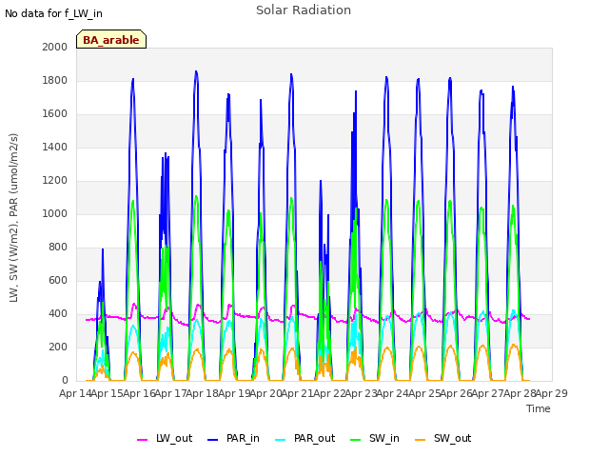Image resolution: width=609 pixels, height=457 pixels.
Task: Click the Y-axis units label
Action: pos(13,218)
